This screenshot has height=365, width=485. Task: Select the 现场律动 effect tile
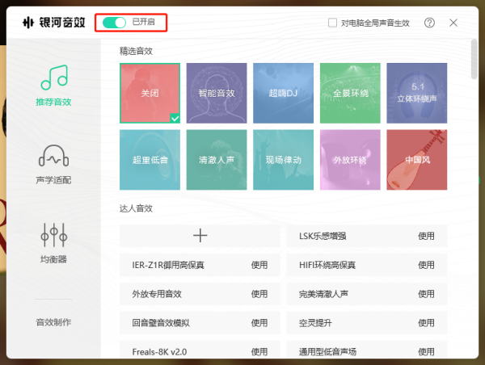coord(284,160)
